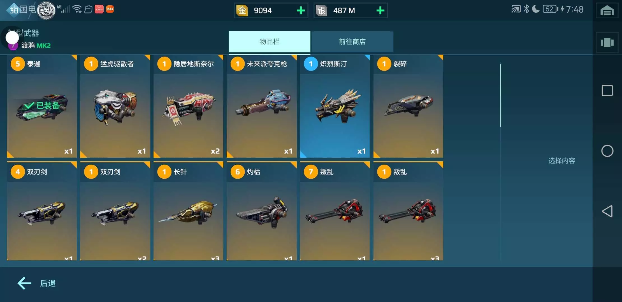622x302 pixels.
Task: Choose the 隐居地斯奈尔 weapon card
Action: [188, 106]
